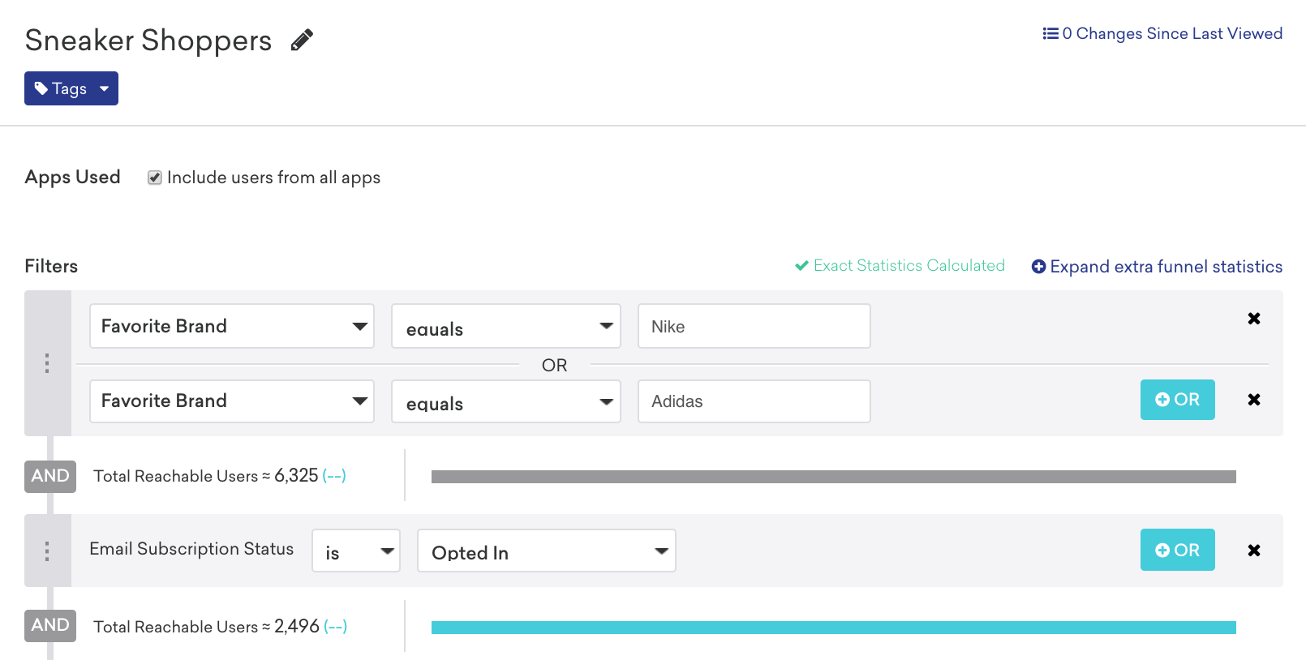Click AND badge beside 2,496 reachable users

[x=50, y=625]
